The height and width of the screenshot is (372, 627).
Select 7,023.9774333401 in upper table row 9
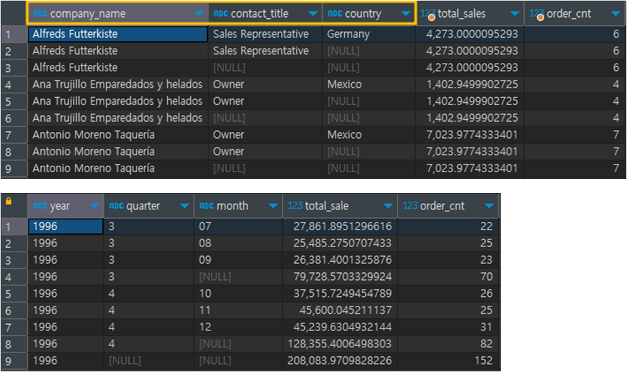[470, 168]
